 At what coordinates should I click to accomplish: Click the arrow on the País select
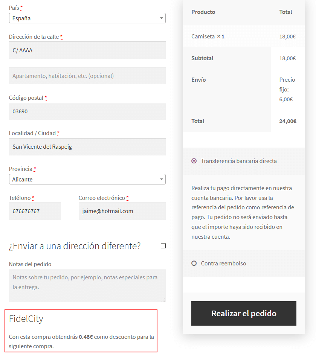(x=161, y=18)
